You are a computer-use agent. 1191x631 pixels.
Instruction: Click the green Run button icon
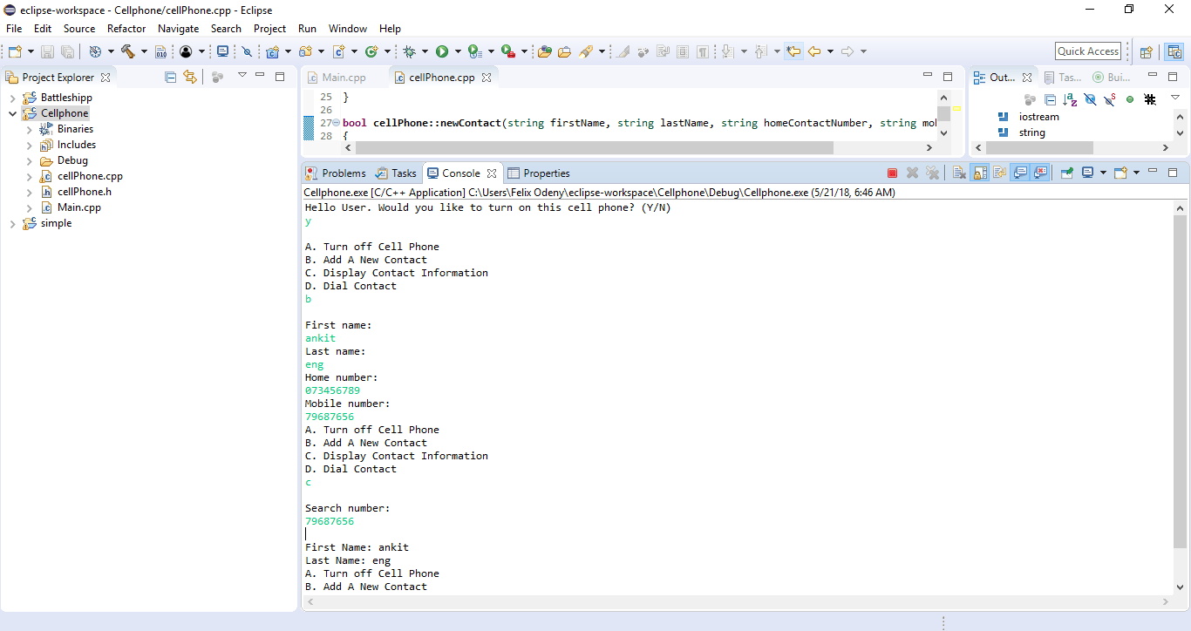pos(442,51)
